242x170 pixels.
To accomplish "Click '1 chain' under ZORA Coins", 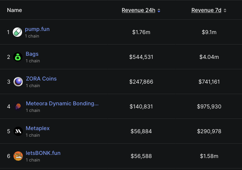I will coord(33,86).
